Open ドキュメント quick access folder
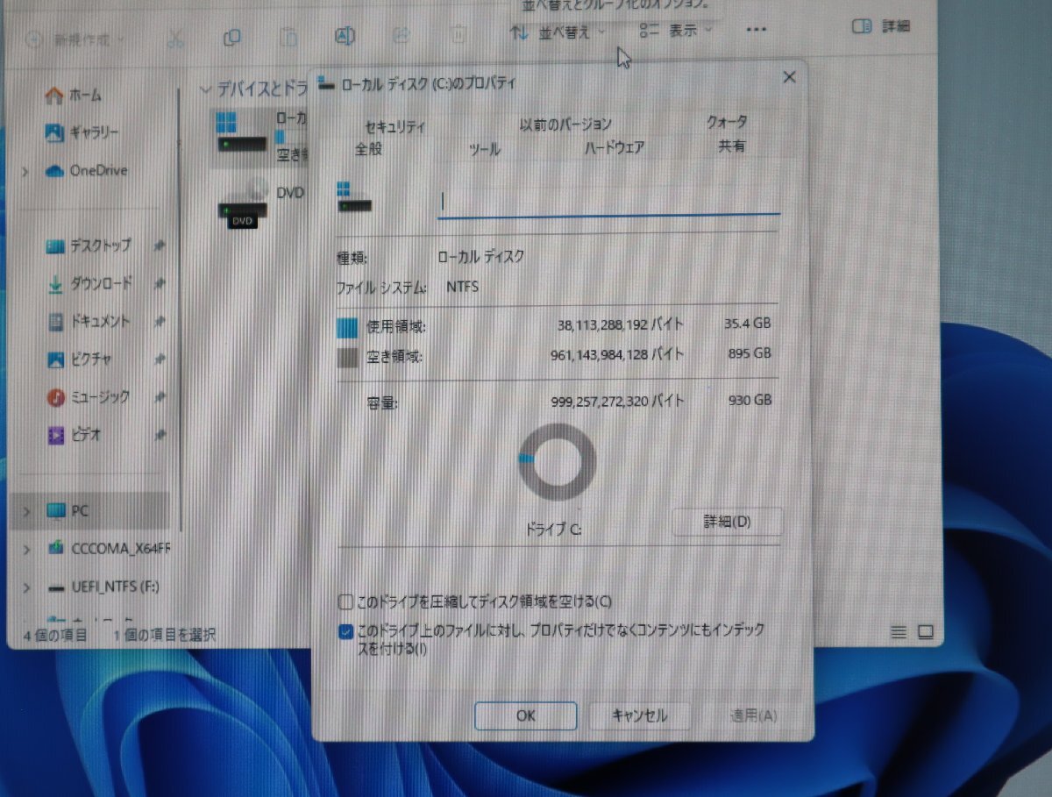Viewport: 1052px width, 797px height. point(89,322)
